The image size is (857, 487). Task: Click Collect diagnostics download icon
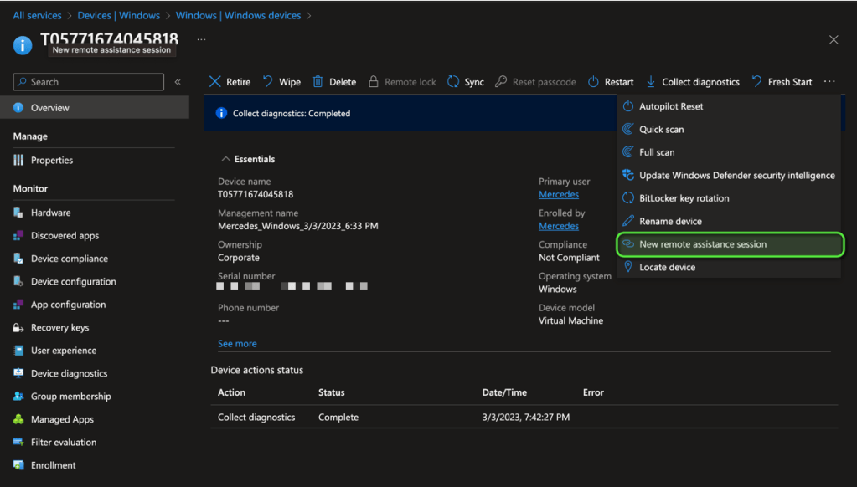(651, 82)
